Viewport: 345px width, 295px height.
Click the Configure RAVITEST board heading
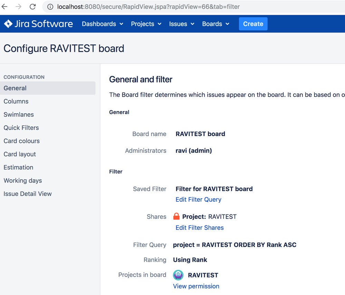pyautogui.click(x=64, y=48)
